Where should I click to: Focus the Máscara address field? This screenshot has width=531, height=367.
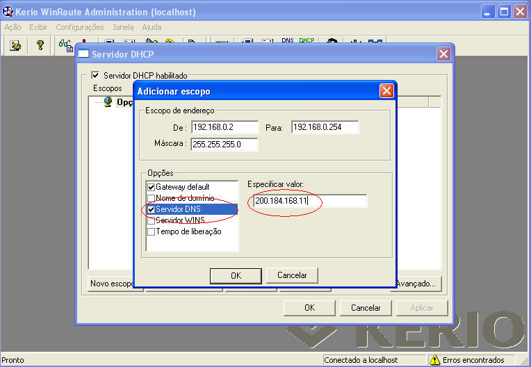tap(224, 145)
